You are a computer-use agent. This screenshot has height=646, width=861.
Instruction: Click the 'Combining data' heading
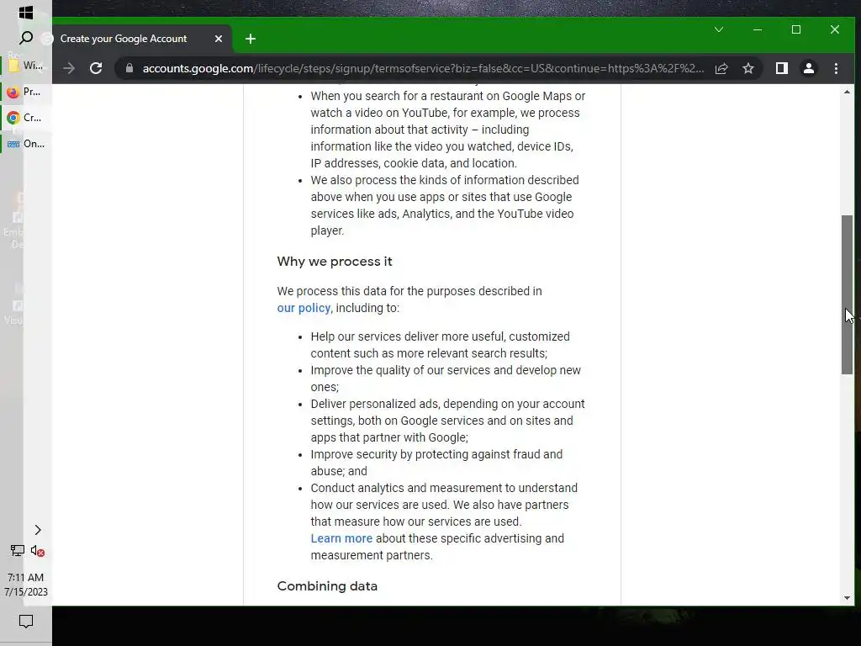click(x=327, y=586)
